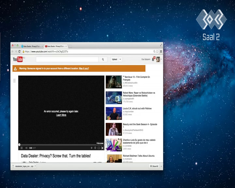
Task: Click 'Richard Stallman Talks About Ubuntu' title
Action: (x=139, y=156)
